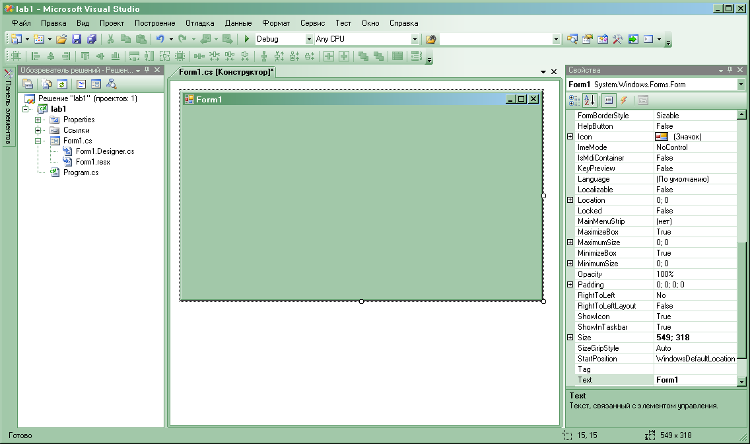Image resolution: width=750 pixels, height=444 pixels.
Task: Open the active documents list arrow
Action: 543,72
